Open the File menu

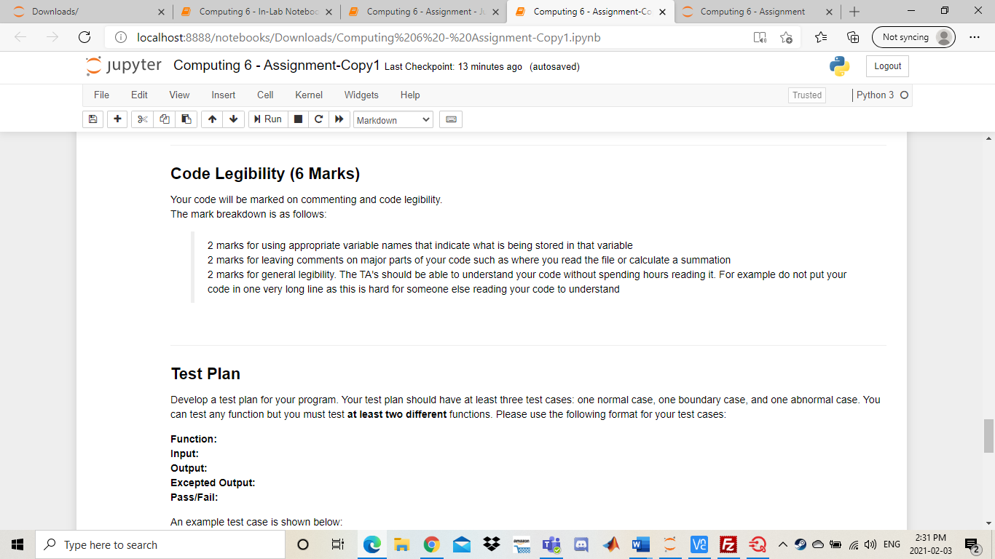pyautogui.click(x=101, y=95)
